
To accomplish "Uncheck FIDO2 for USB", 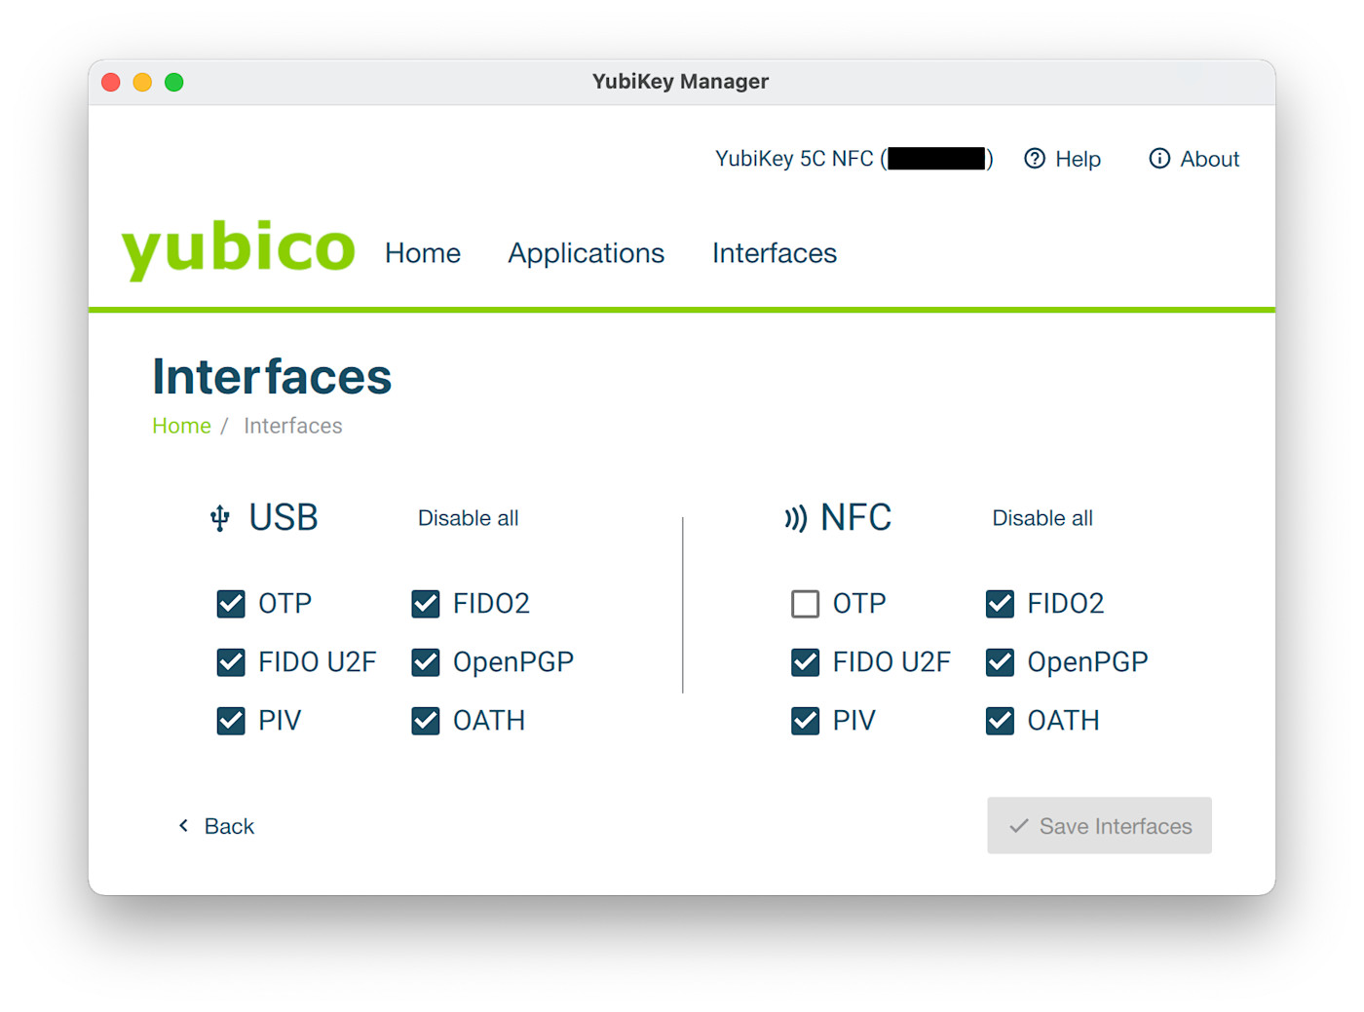I will (426, 604).
